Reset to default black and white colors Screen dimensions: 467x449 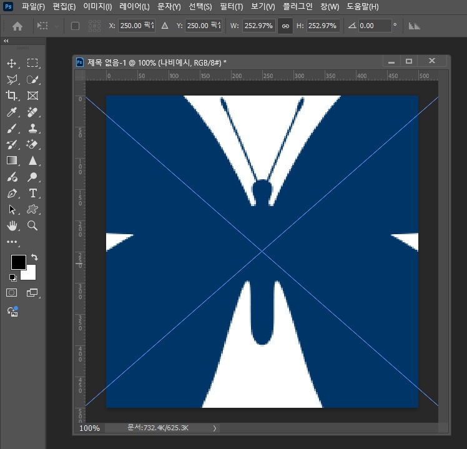[x=13, y=278]
